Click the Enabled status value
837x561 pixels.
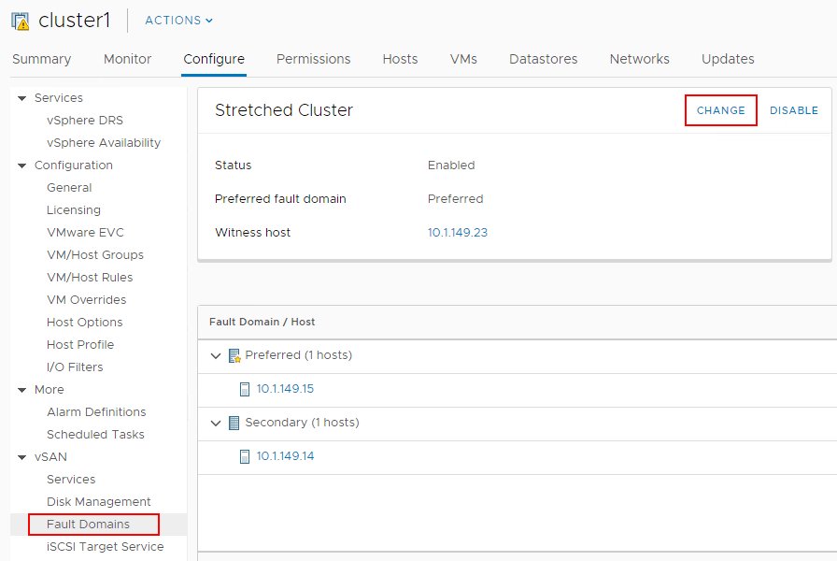click(x=451, y=165)
